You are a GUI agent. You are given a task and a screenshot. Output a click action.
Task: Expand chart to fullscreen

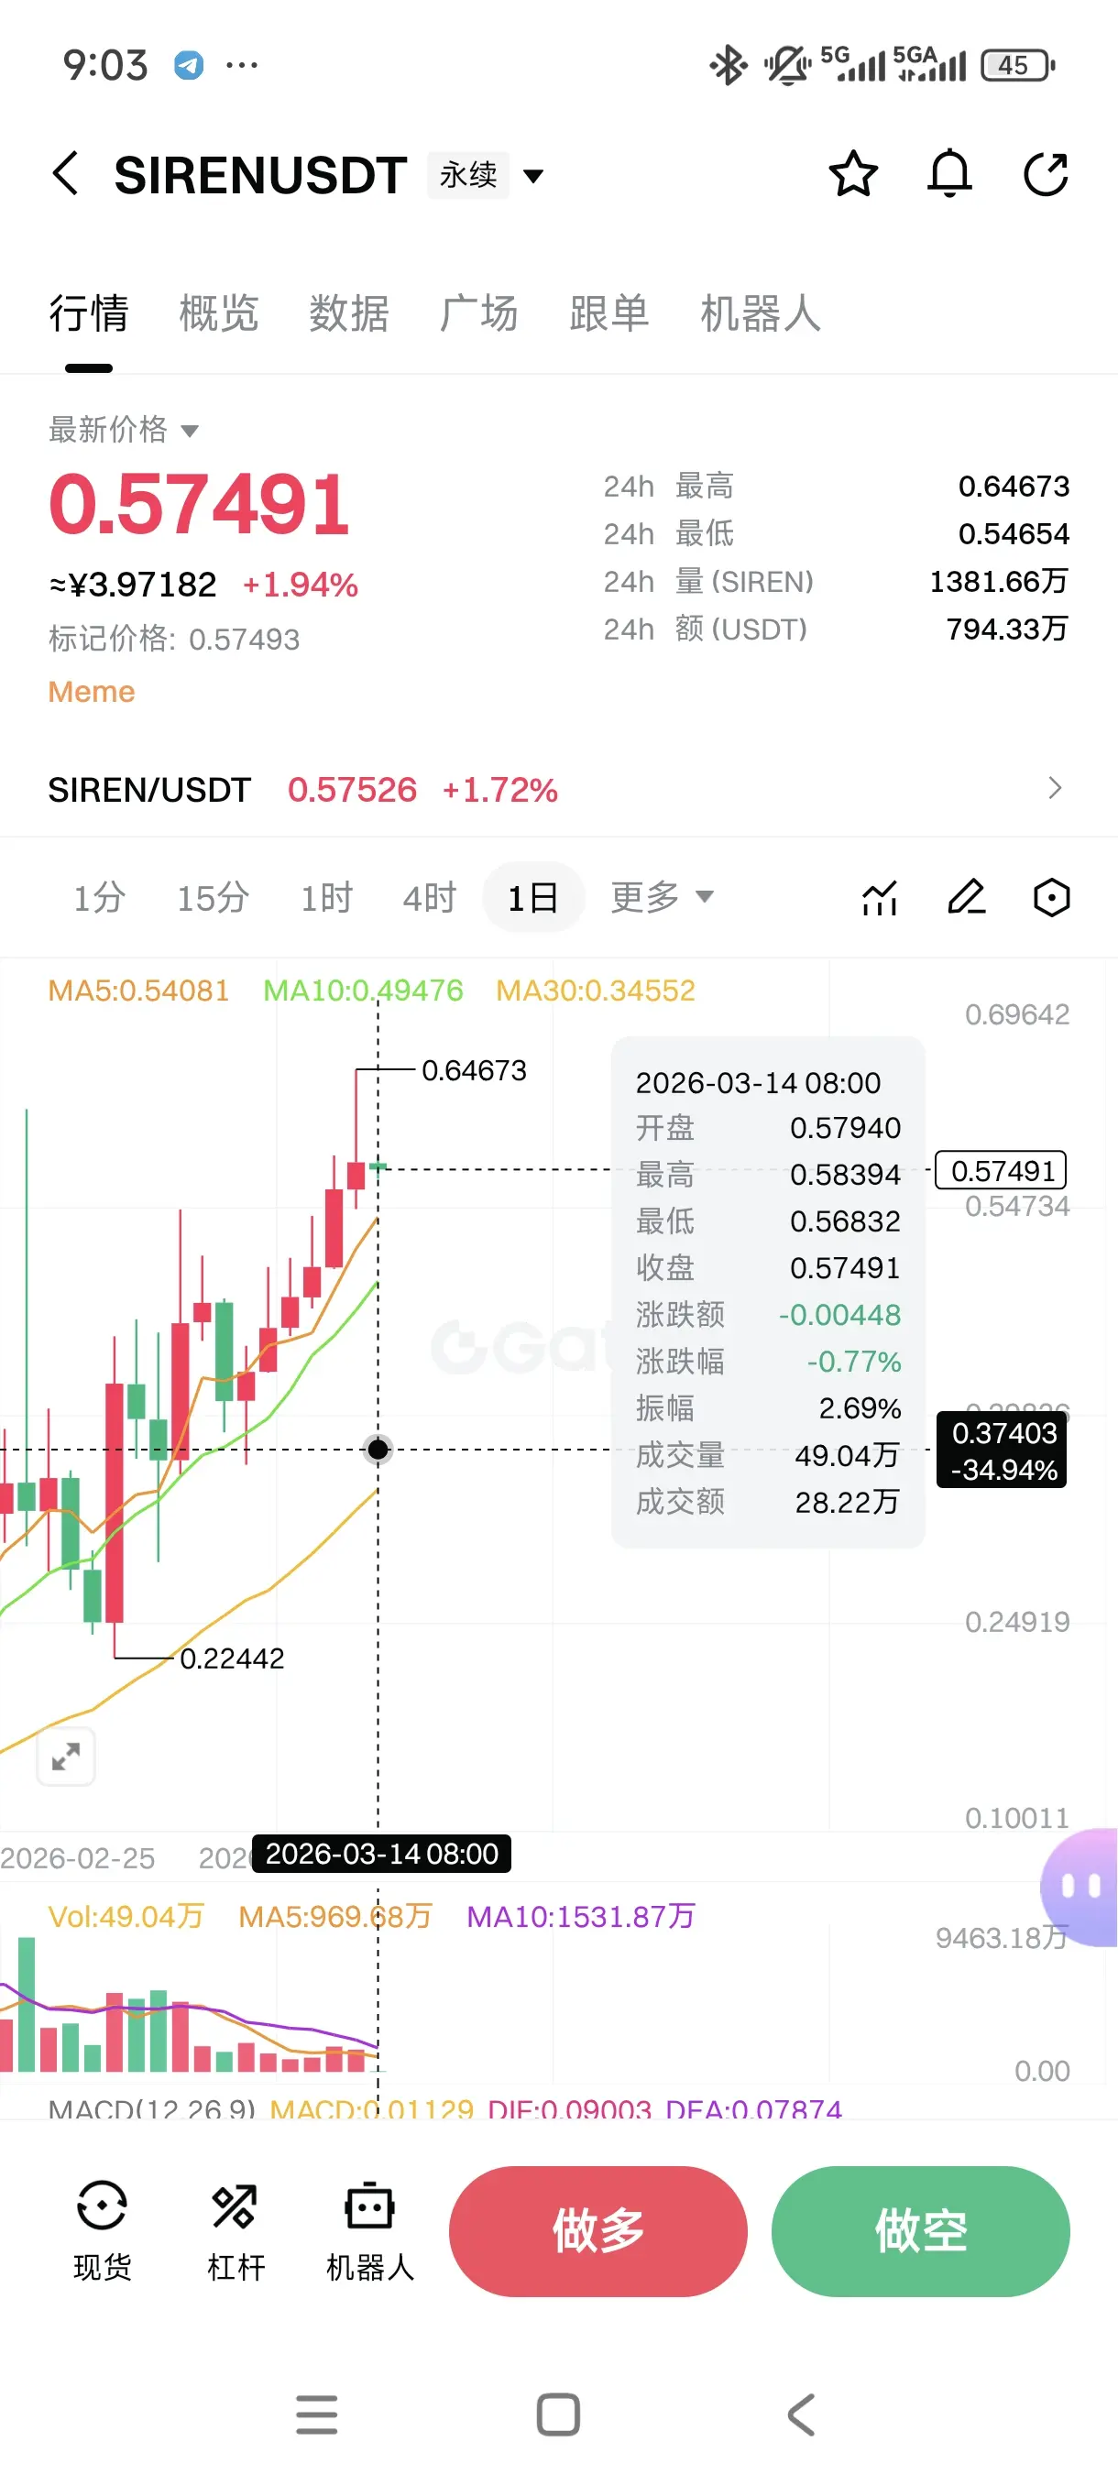coord(66,1756)
